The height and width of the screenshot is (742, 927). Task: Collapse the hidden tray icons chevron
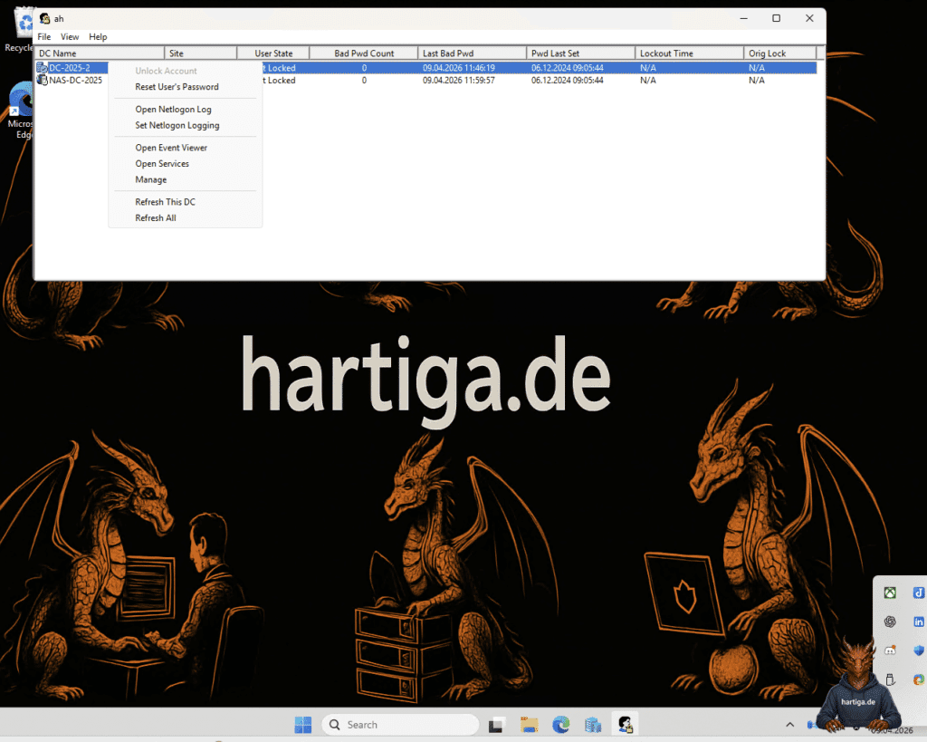coord(789,724)
